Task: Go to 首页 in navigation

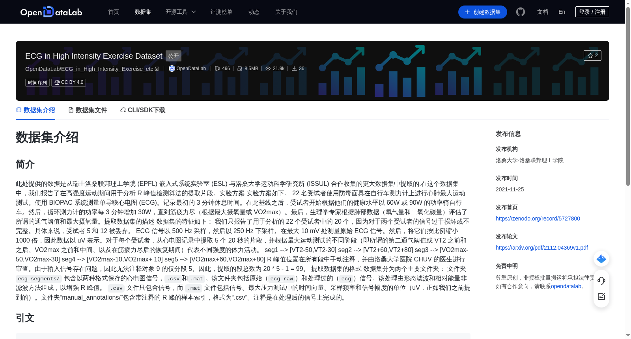Action: pyautogui.click(x=114, y=12)
